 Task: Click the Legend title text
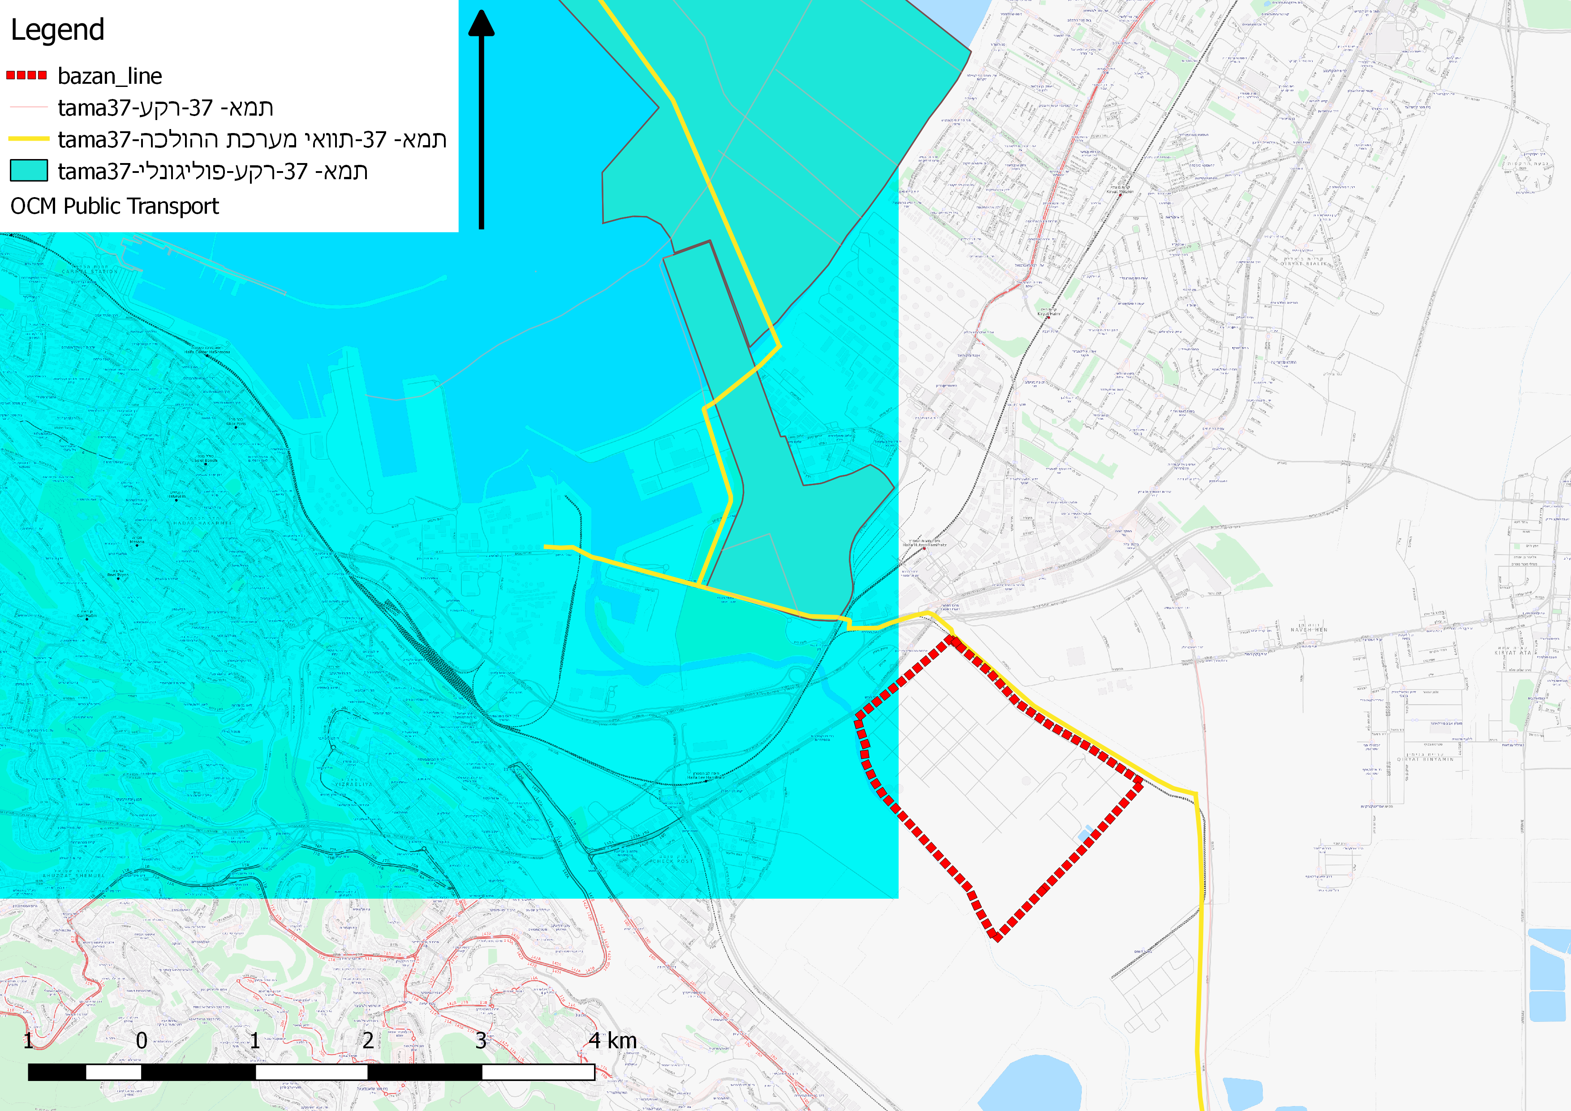[x=57, y=30]
